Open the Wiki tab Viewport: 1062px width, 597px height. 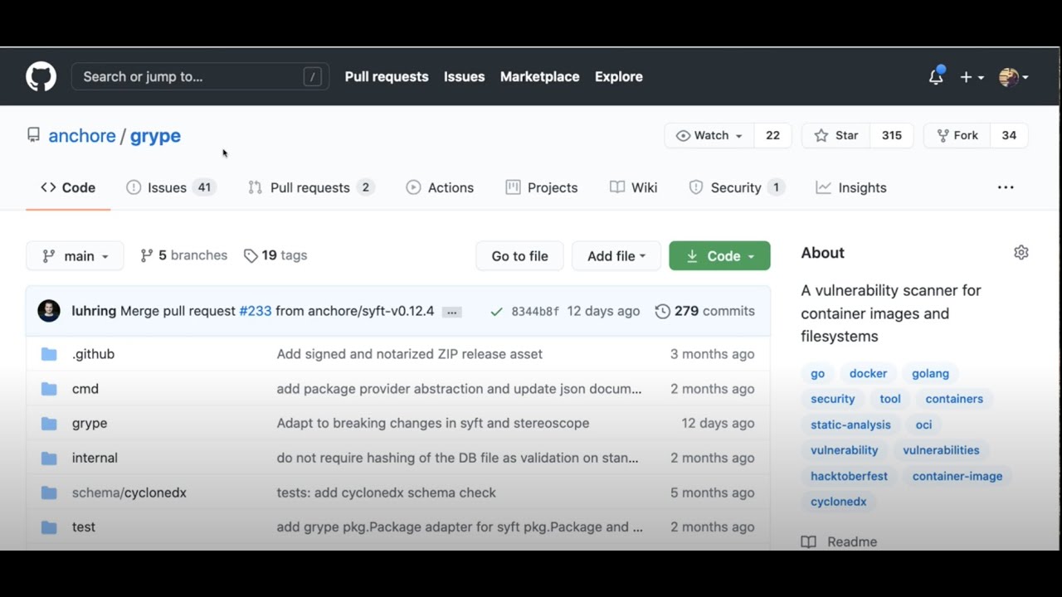pos(633,187)
